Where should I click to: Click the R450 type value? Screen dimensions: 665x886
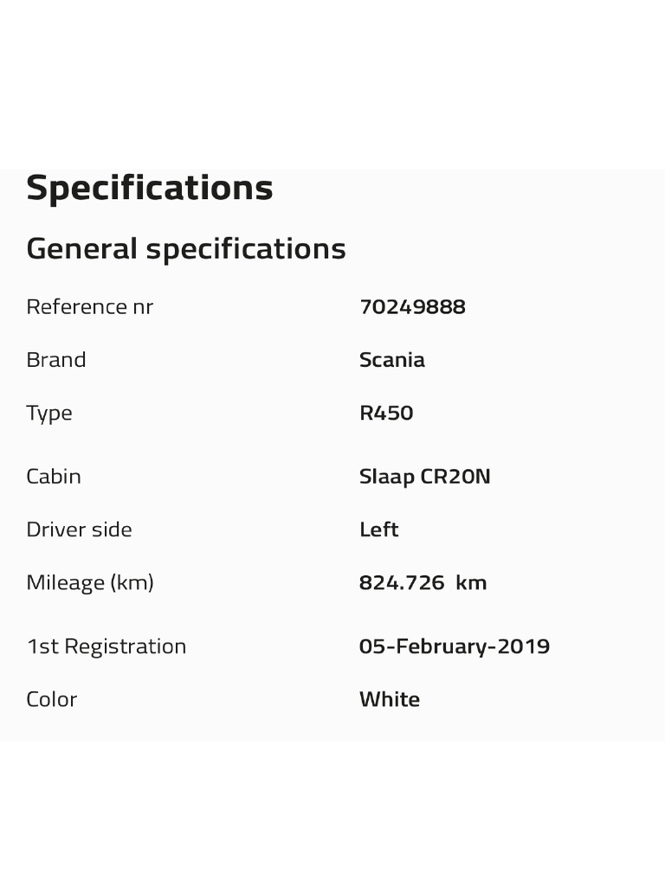click(x=386, y=413)
